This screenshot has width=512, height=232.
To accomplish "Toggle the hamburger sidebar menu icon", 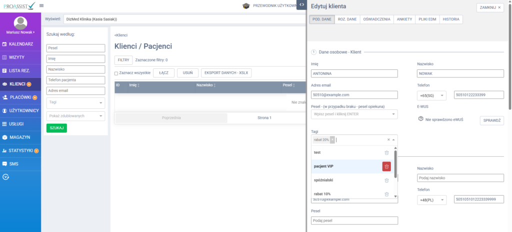I will 41,5.
